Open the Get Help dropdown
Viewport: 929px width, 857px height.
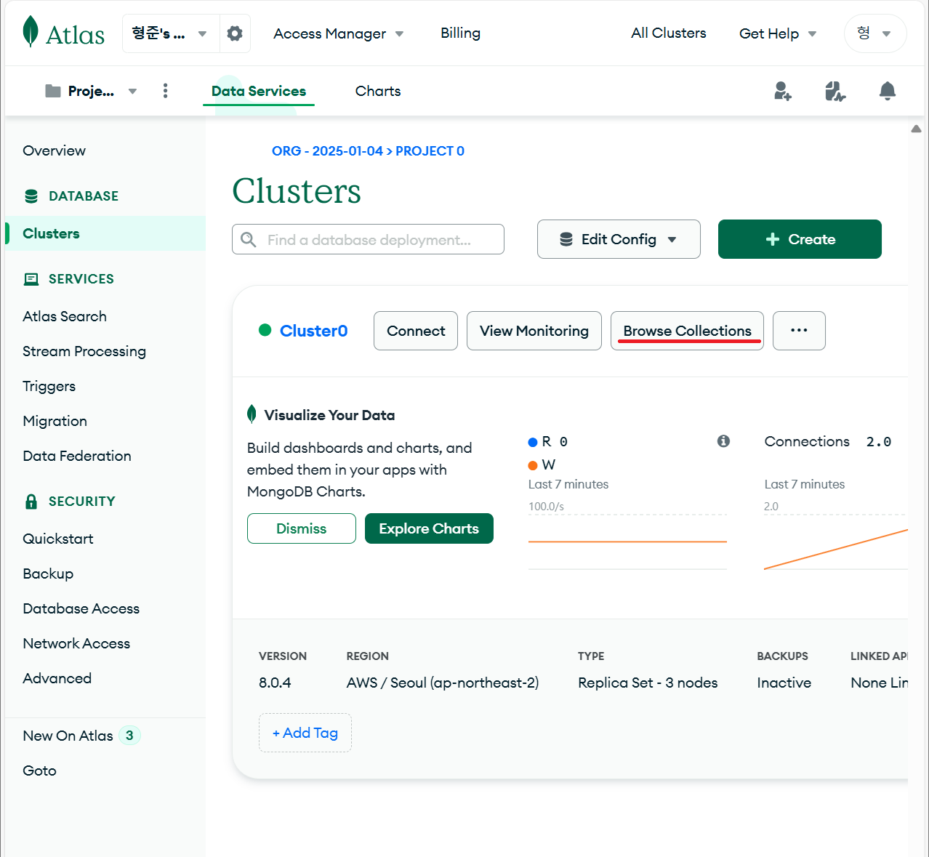tap(778, 33)
